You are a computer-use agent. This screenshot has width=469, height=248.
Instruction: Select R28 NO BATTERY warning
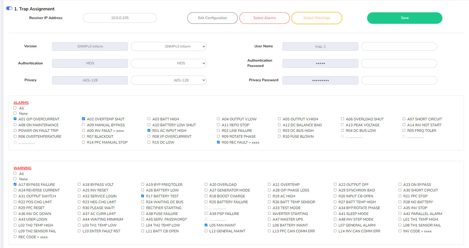tap(400, 202)
